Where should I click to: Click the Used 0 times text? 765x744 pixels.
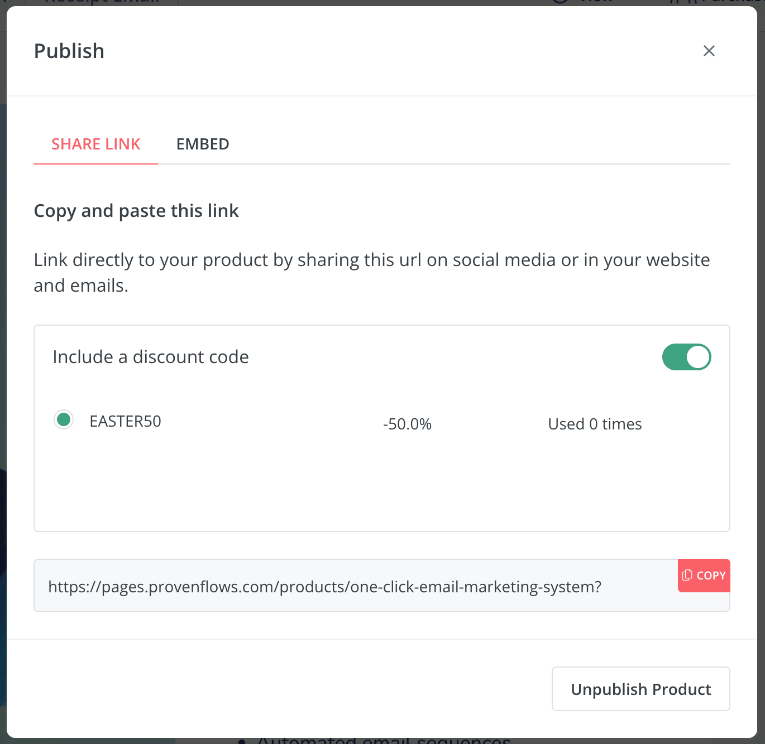[x=595, y=424]
